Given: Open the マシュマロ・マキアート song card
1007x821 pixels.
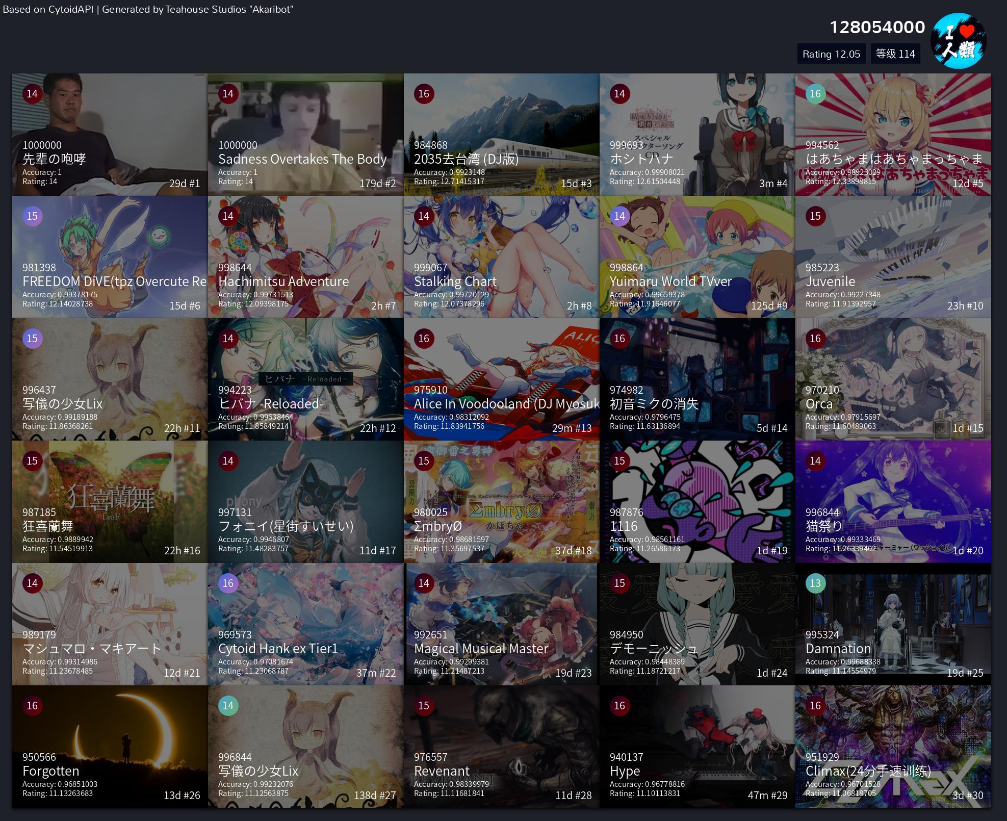Looking at the screenshot, I should [110, 624].
